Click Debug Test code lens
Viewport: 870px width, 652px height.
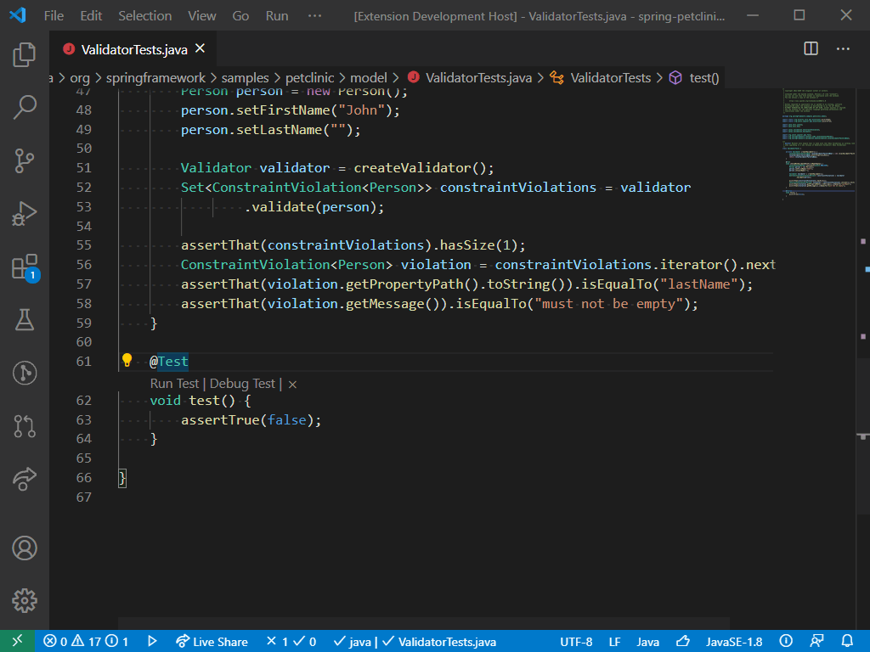pos(242,384)
